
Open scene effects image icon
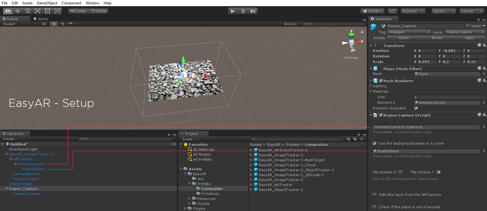click(x=70, y=24)
